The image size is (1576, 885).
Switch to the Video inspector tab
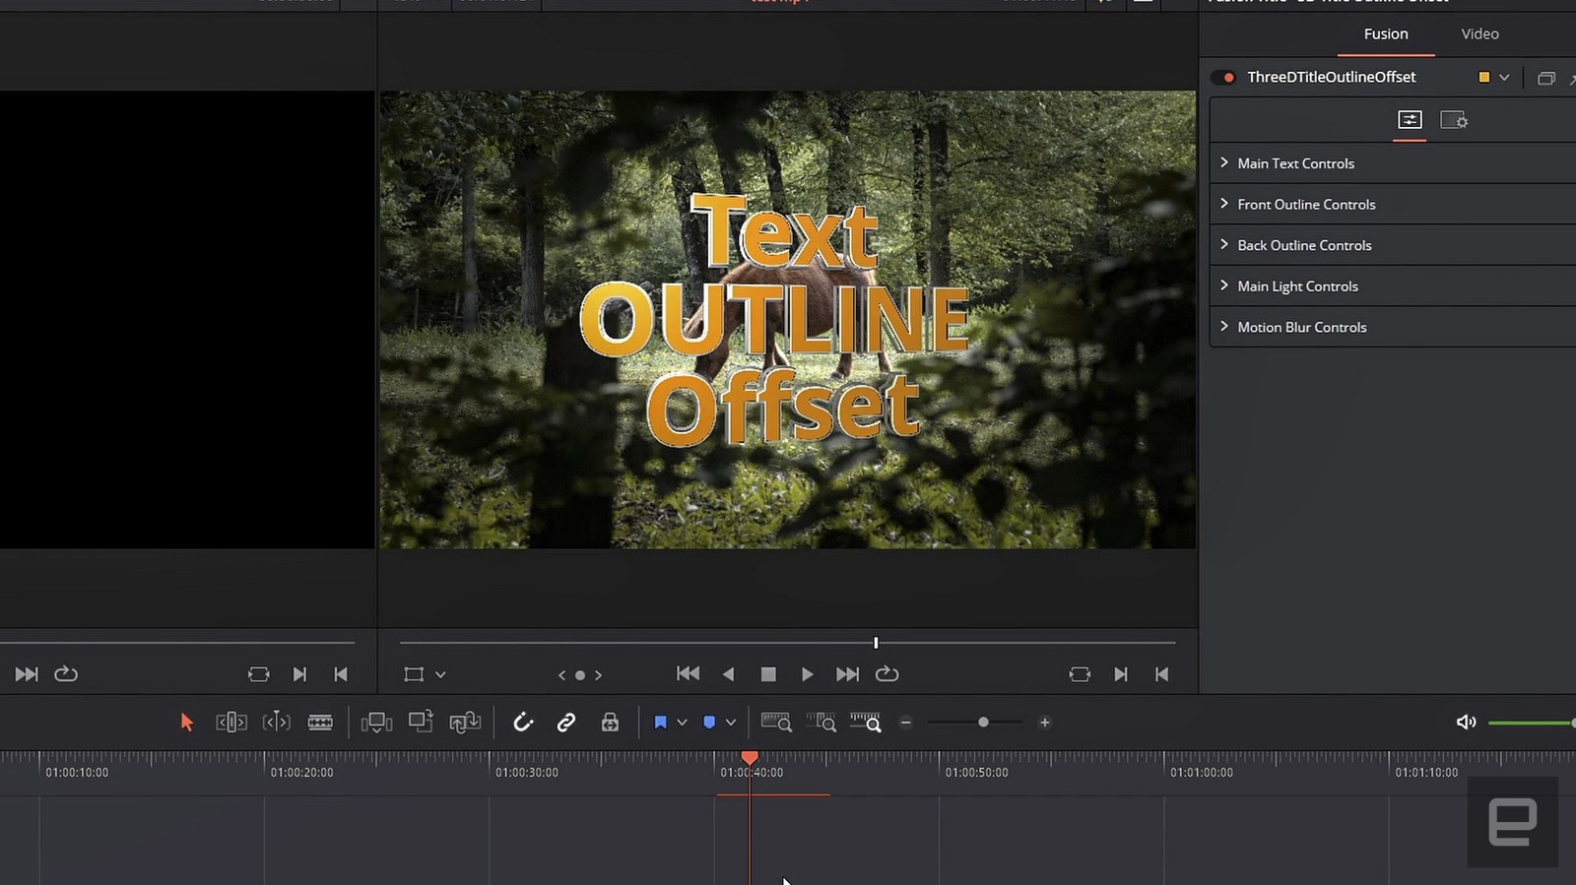tap(1479, 34)
